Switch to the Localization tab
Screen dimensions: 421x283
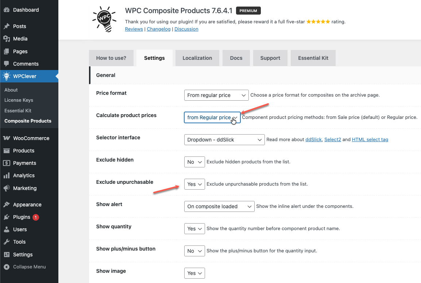pyautogui.click(x=197, y=58)
